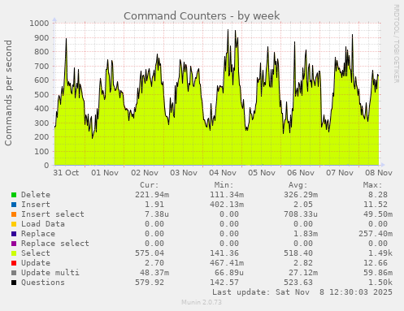The image size is (404, 311).
Task: Click the Min: column header
Action: coord(224,185)
